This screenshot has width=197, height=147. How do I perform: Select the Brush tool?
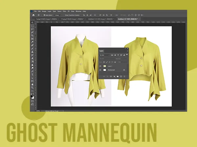click(32, 48)
